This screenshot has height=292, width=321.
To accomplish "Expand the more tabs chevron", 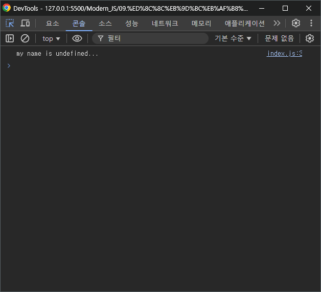I will point(277,23).
